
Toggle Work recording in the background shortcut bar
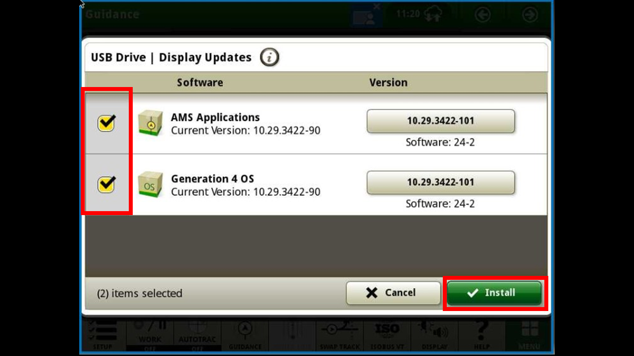(150, 336)
